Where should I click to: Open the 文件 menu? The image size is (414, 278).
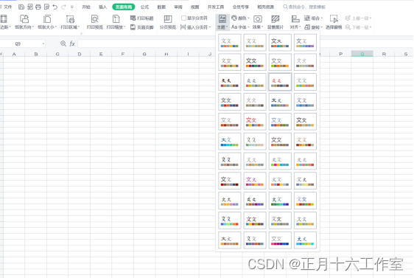point(7,7)
